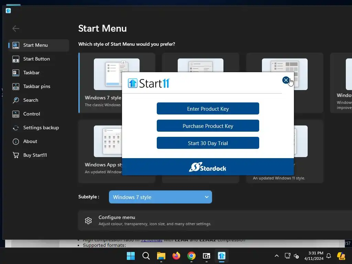Click the Start11 app icon in title bar
352x264 pixels.
coord(8,11)
